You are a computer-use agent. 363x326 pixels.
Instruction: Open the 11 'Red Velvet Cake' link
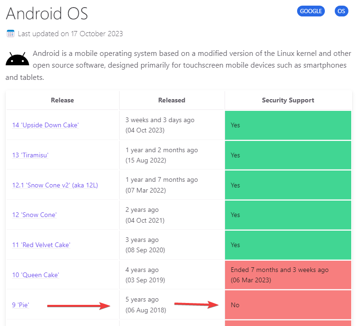(41, 245)
